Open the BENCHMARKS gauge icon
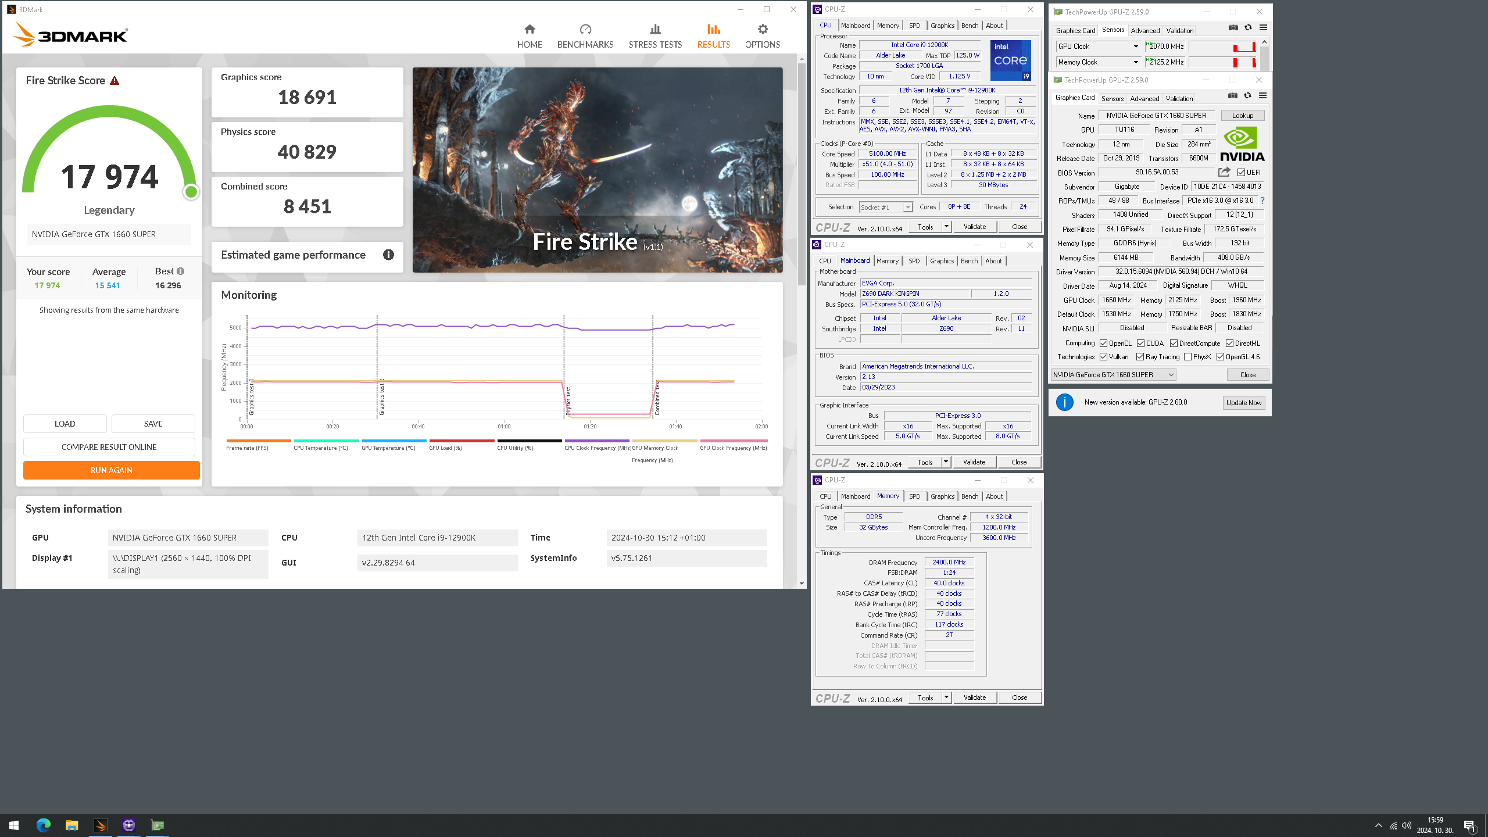The height and width of the screenshot is (837, 1488). [585, 29]
